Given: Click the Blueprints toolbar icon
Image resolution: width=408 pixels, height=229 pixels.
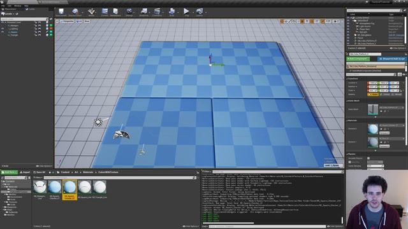Looking at the screenshot, I should coord(143,11).
